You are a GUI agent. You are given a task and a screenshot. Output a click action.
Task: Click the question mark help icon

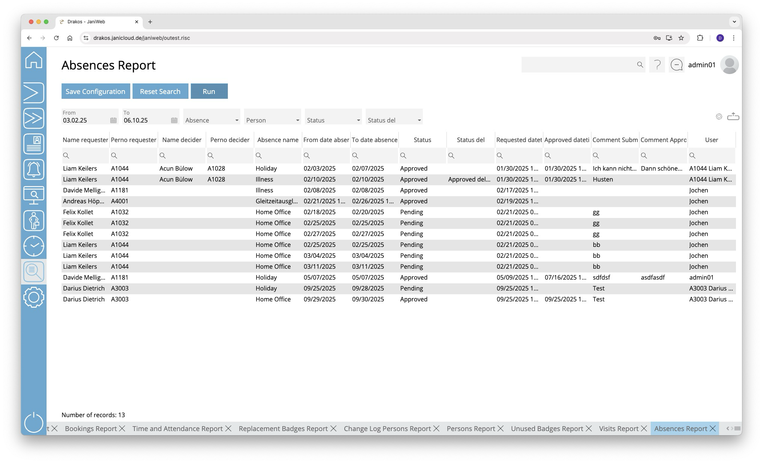[657, 65]
